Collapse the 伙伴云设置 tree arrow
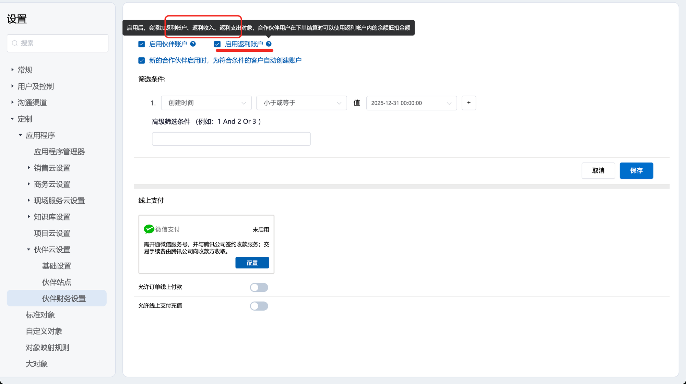Viewport: 686px width, 384px height. pyautogui.click(x=29, y=249)
